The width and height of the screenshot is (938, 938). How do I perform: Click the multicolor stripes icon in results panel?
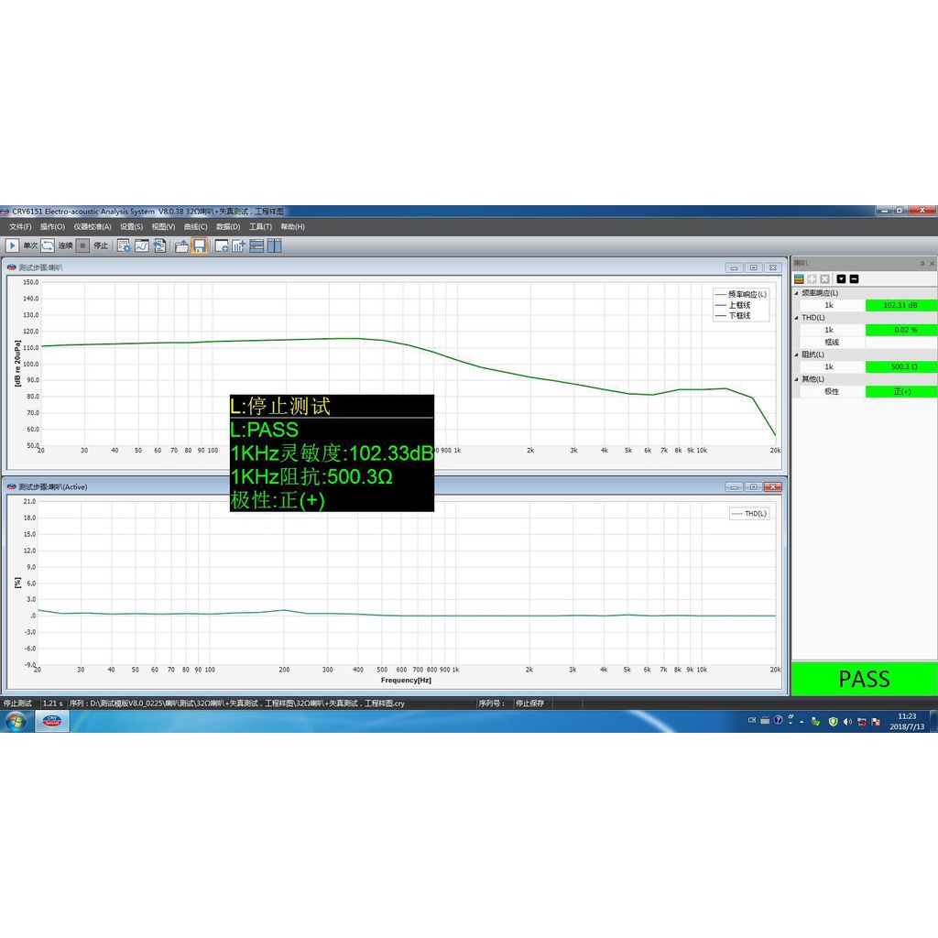point(799,278)
